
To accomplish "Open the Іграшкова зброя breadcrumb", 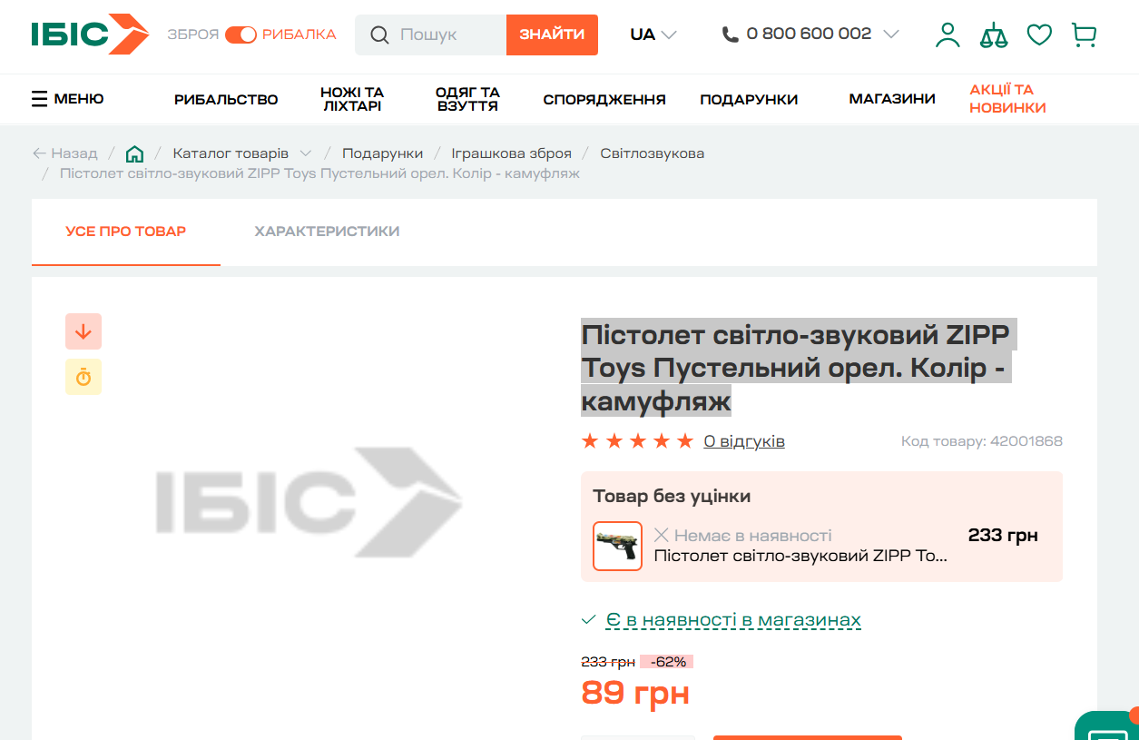I will pos(512,153).
